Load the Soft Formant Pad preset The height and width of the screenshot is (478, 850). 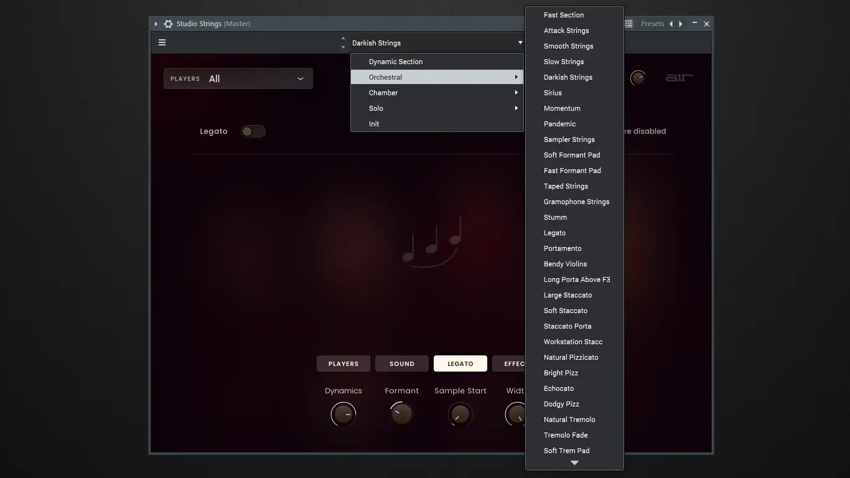coord(574,155)
